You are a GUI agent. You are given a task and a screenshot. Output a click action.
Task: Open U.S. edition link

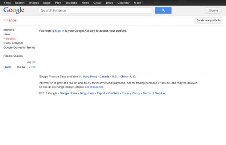(x=115, y=77)
